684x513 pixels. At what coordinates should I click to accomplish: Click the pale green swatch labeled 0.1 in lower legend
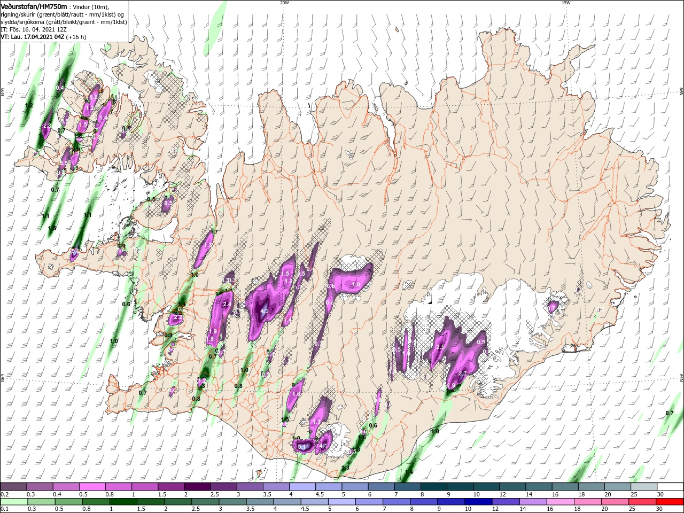(13, 502)
